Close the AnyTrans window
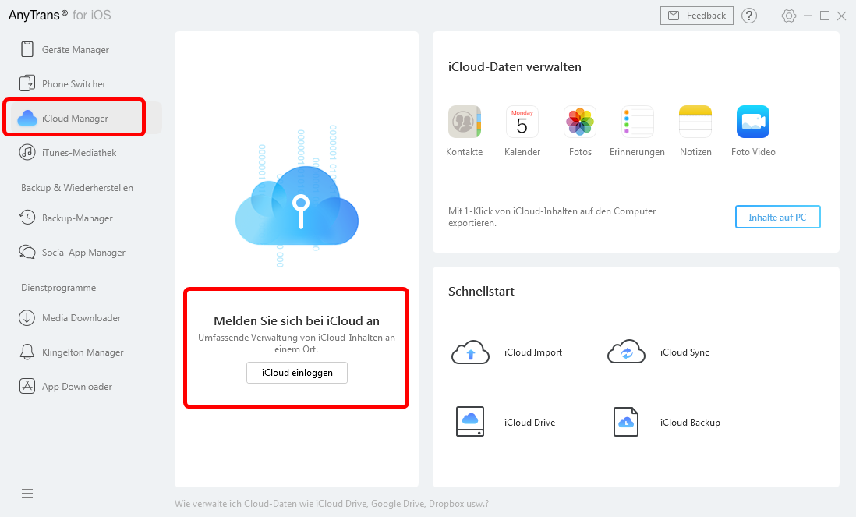 (842, 16)
